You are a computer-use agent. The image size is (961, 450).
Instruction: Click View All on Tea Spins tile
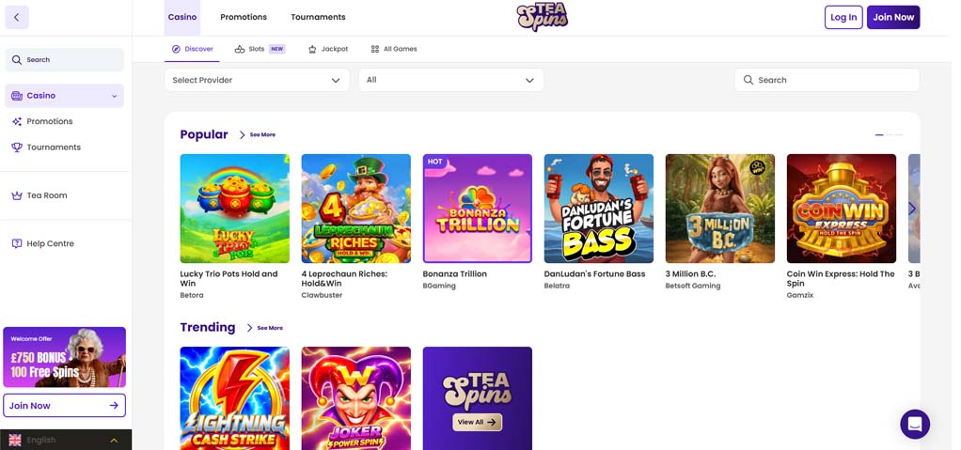pos(478,422)
